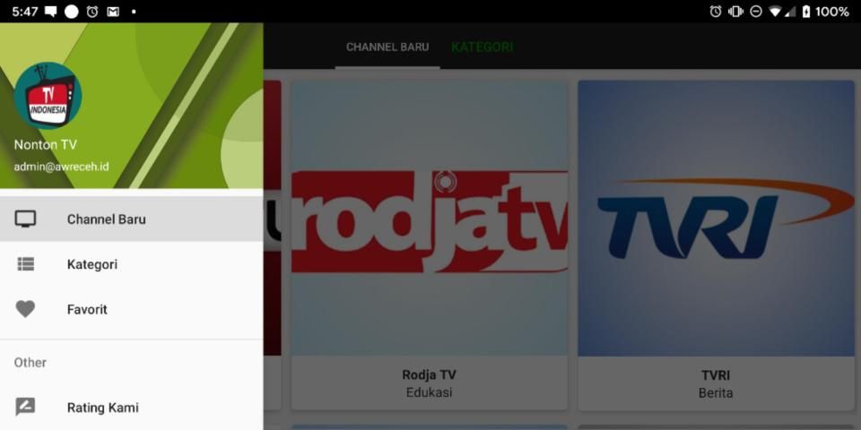Open Kategori from the drawer menu

(92, 264)
